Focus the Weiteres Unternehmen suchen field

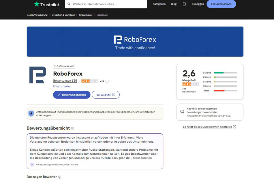106,4
